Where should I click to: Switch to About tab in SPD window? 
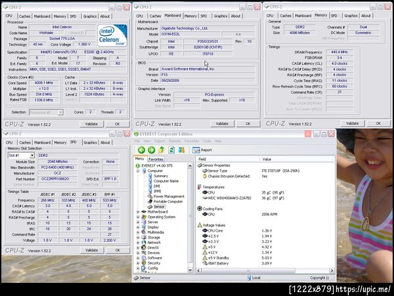tap(105, 142)
